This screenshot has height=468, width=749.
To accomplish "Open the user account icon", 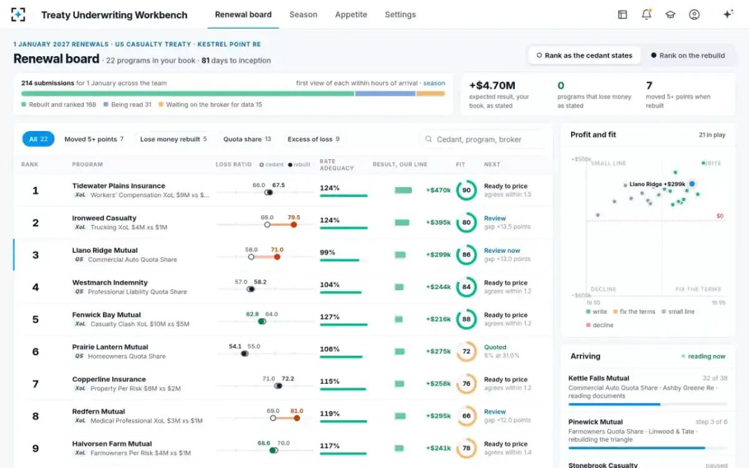I will click(694, 14).
